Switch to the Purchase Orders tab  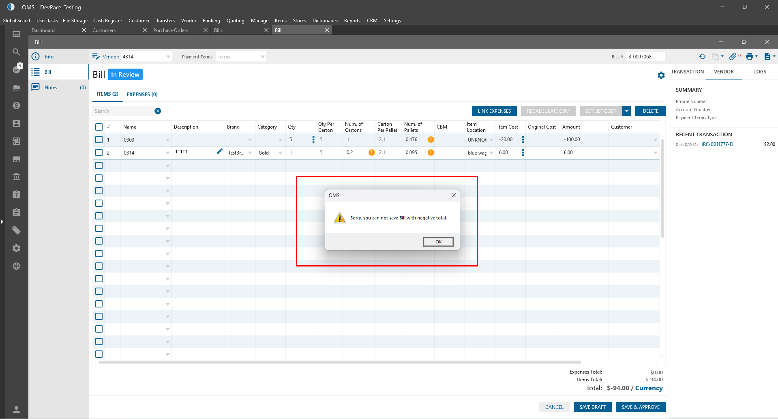tap(171, 30)
